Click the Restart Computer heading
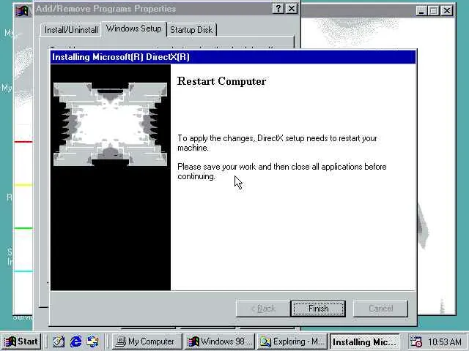The height and width of the screenshot is (351, 469). click(x=221, y=81)
